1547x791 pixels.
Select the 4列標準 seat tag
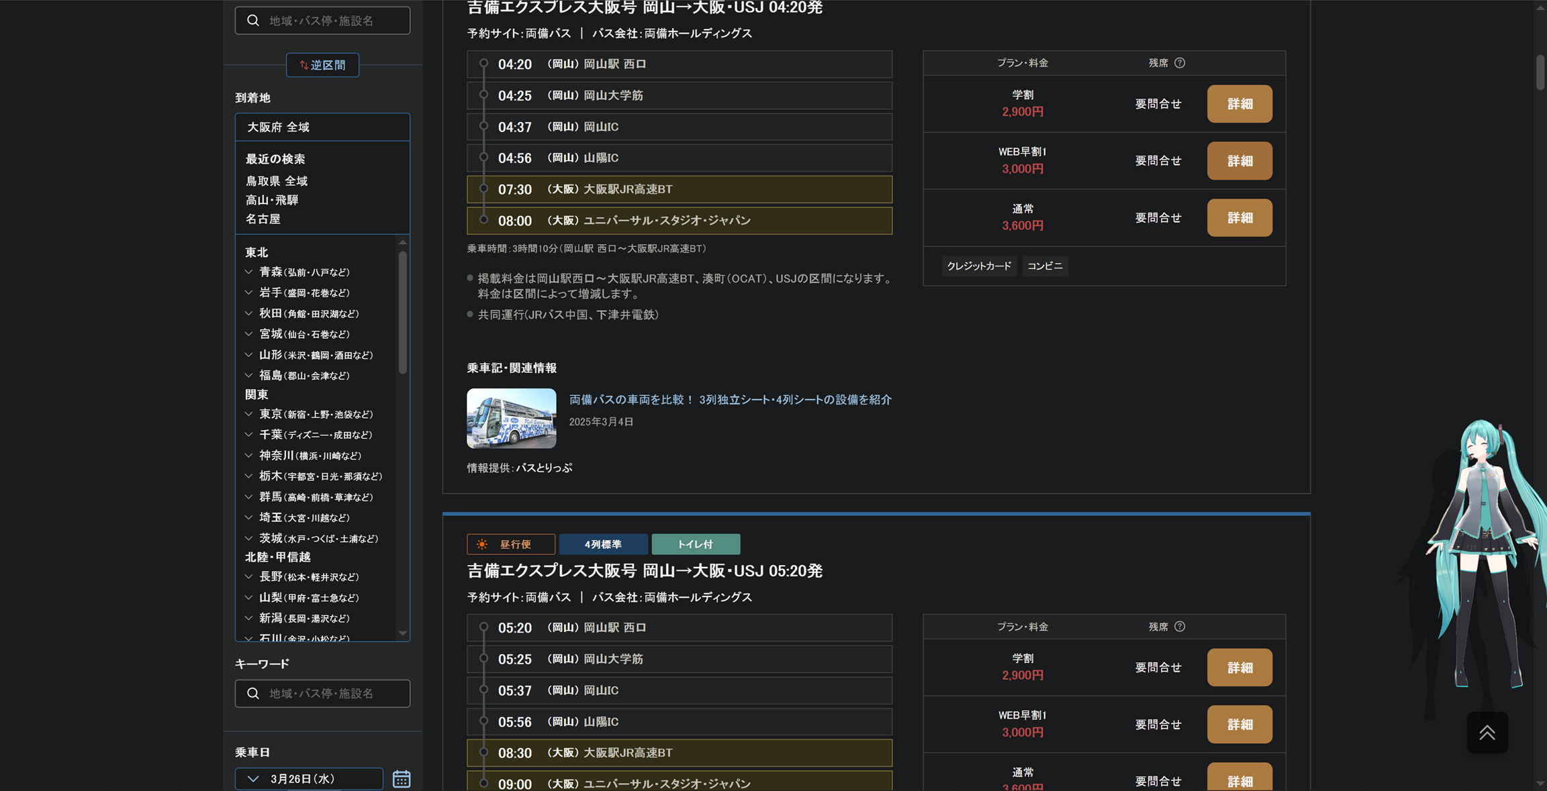pos(603,544)
